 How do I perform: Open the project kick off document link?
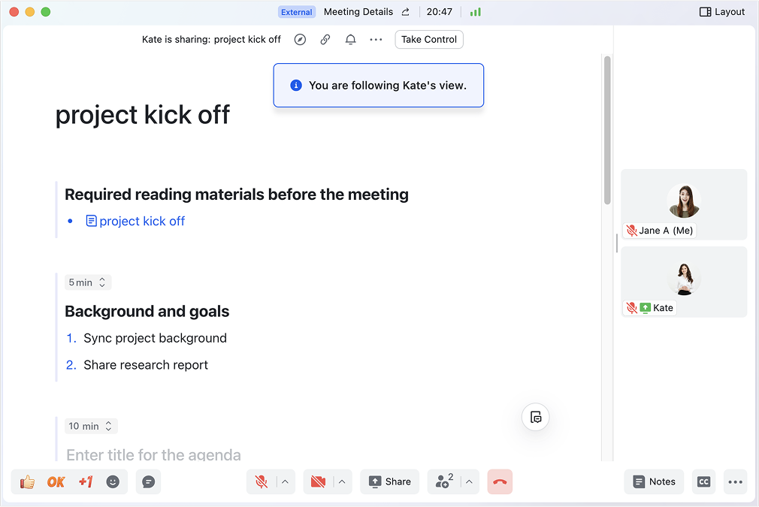coord(141,221)
